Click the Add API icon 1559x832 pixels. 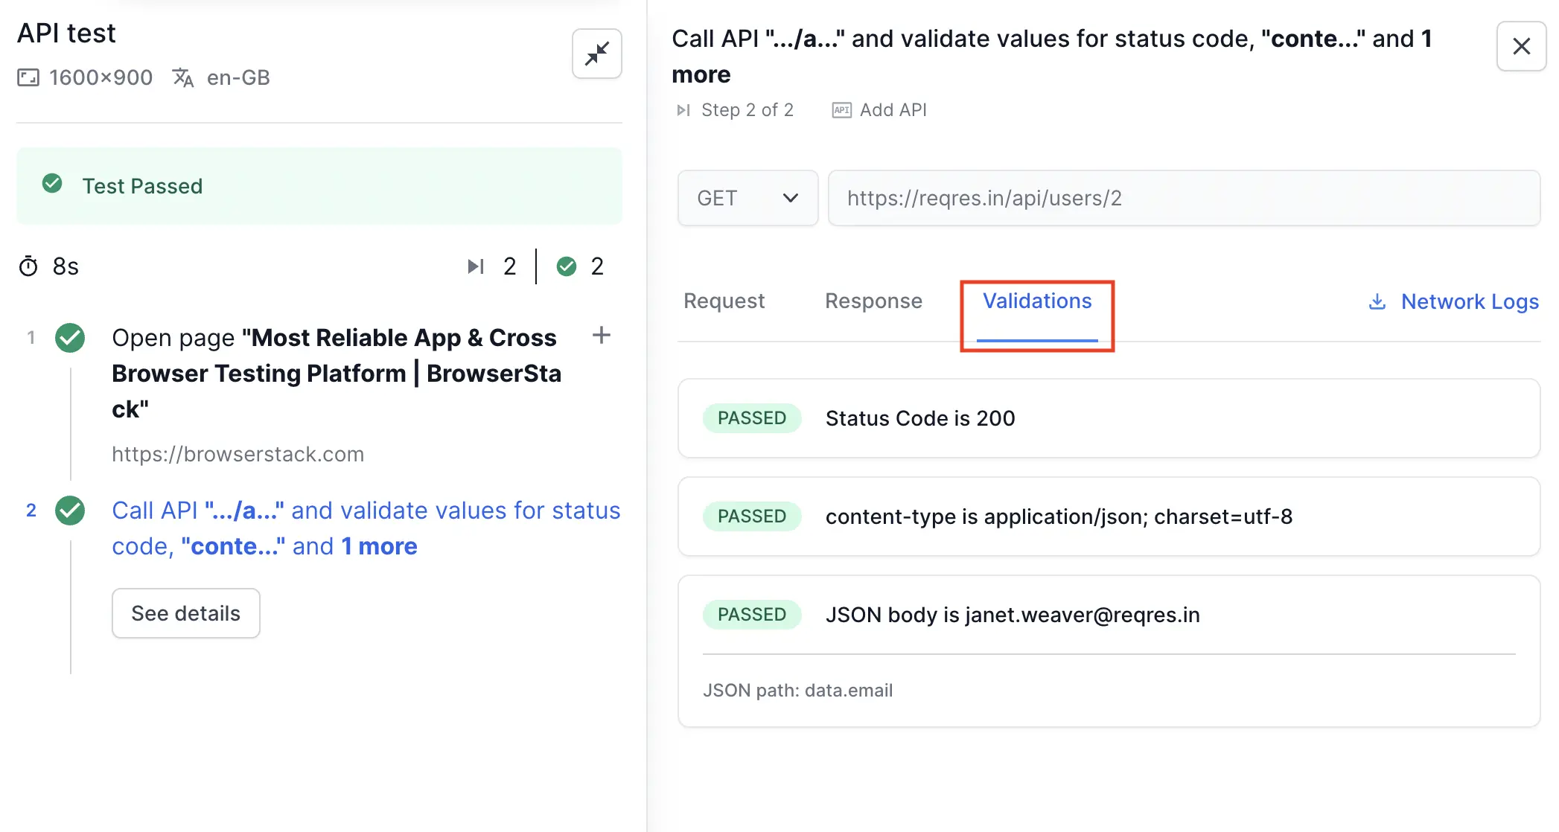[x=841, y=110]
